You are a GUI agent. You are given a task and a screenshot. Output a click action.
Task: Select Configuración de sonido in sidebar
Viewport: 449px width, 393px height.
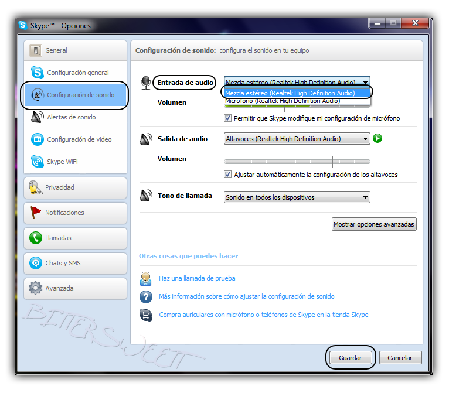click(x=75, y=95)
